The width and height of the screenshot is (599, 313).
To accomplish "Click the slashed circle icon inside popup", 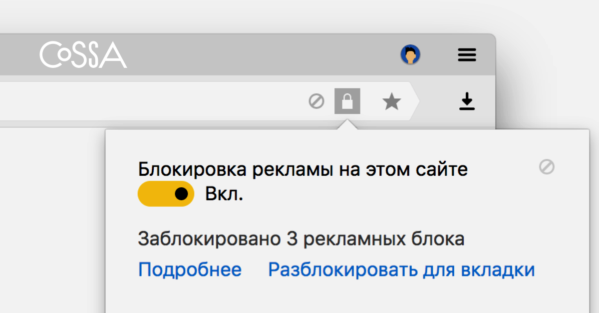I will click(547, 167).
